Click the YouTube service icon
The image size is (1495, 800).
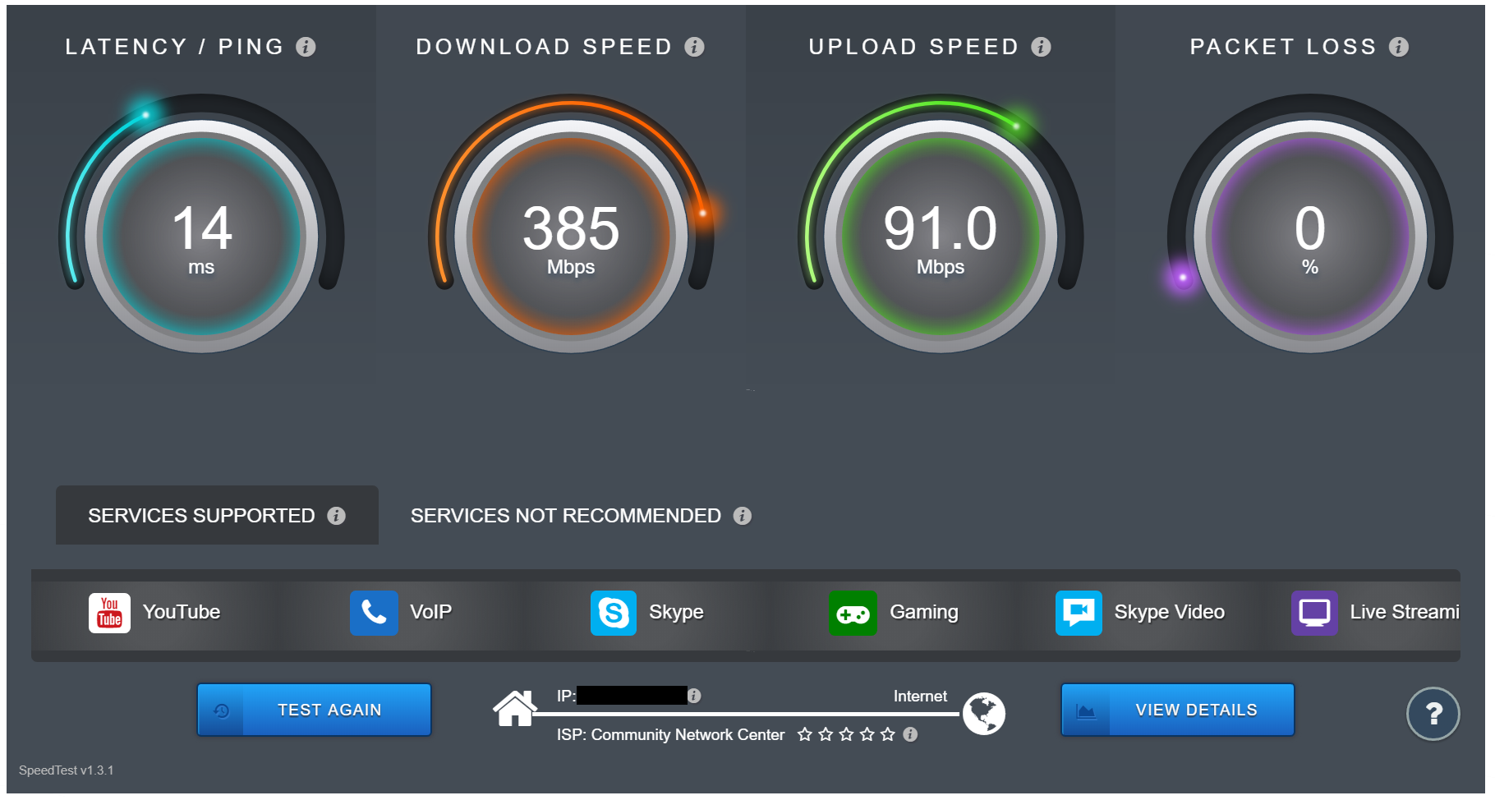coord(109,613)
